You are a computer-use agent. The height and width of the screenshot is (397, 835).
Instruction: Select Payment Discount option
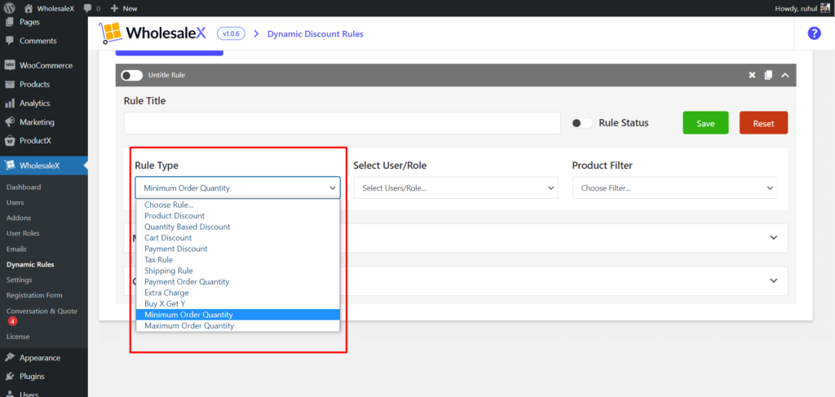(x=238, y=249)
